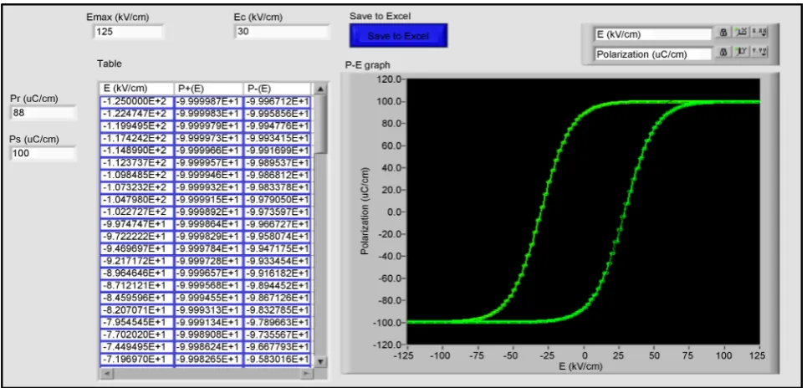
Task: Select cell -1.148990E+2
Action: click(x=136, y=151)
